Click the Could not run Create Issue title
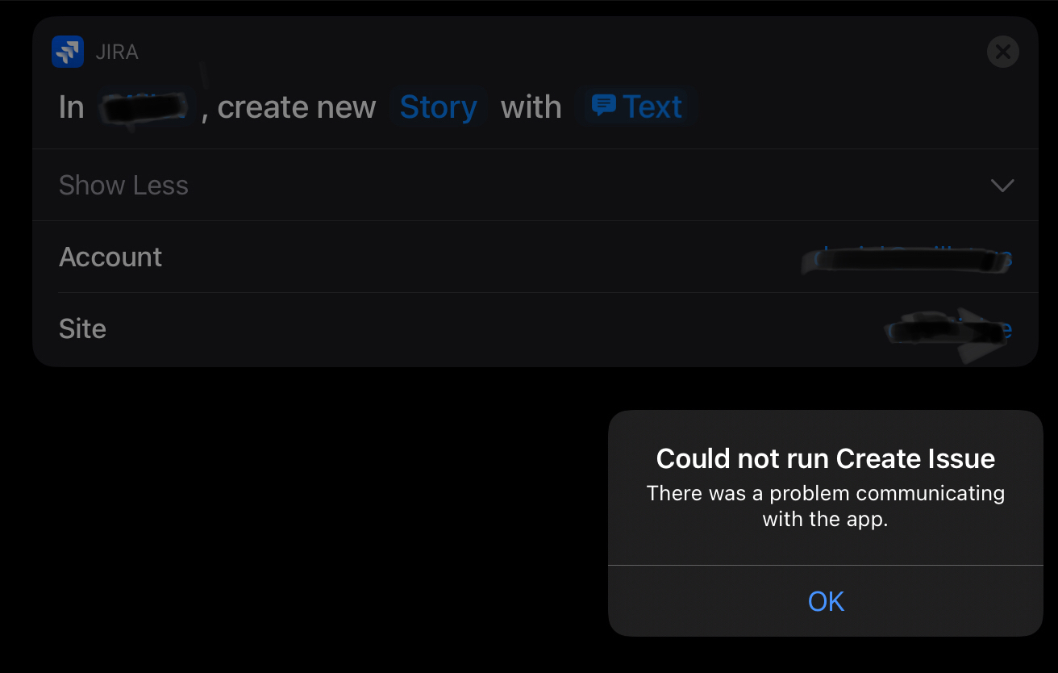Image resolution: width=1058 pixels, height=673 pixels. [x=826, y=458]
